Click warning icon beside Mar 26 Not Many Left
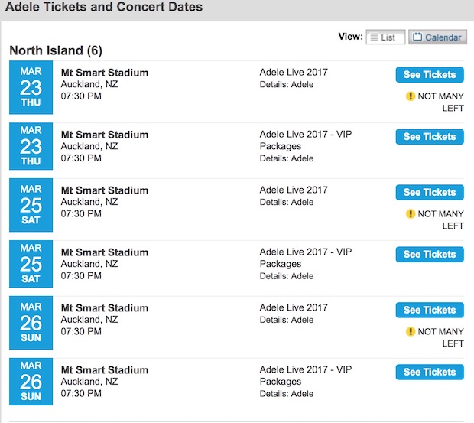 click(411, 332)
